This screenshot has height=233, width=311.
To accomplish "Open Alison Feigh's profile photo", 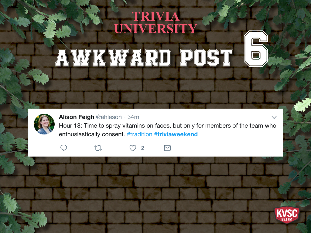I will pyautogui.click(x=44, y=124).
